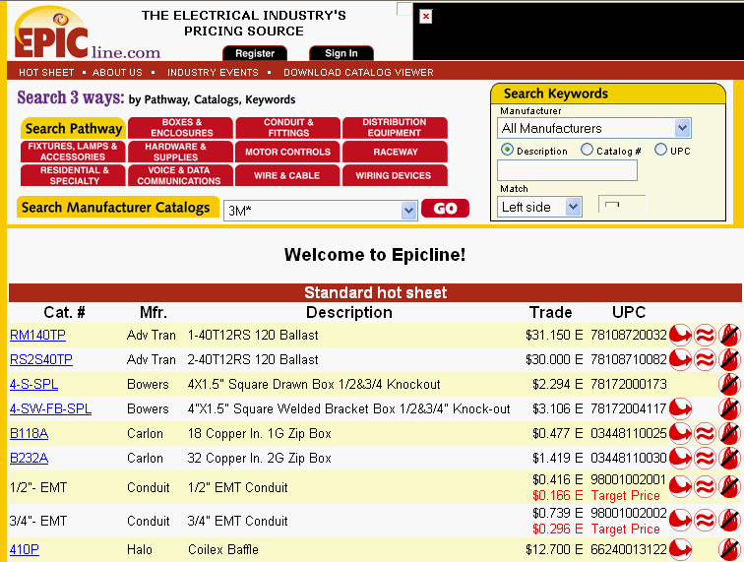Click crossed-out flame icon in B118A row
The width and height of the screenshot is (744, 562).
(x=730, y=433)
